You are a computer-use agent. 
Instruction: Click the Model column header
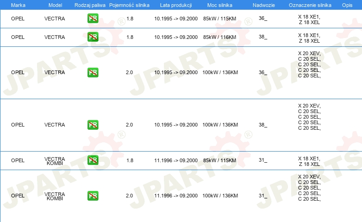point(55,5)
